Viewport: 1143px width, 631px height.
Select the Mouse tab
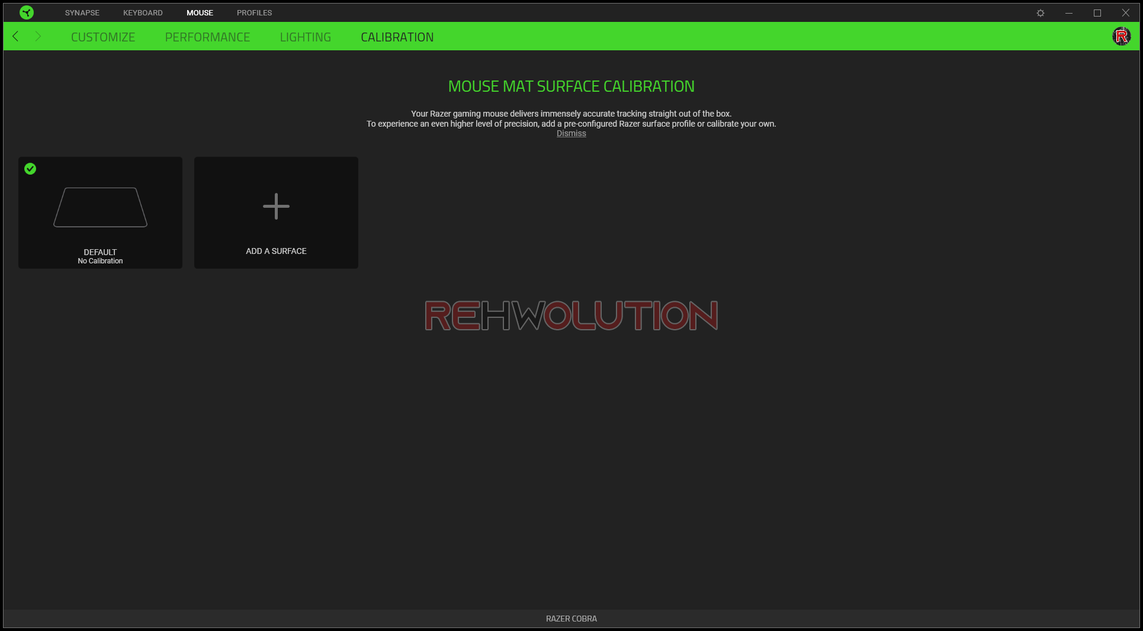coord(200,13)
